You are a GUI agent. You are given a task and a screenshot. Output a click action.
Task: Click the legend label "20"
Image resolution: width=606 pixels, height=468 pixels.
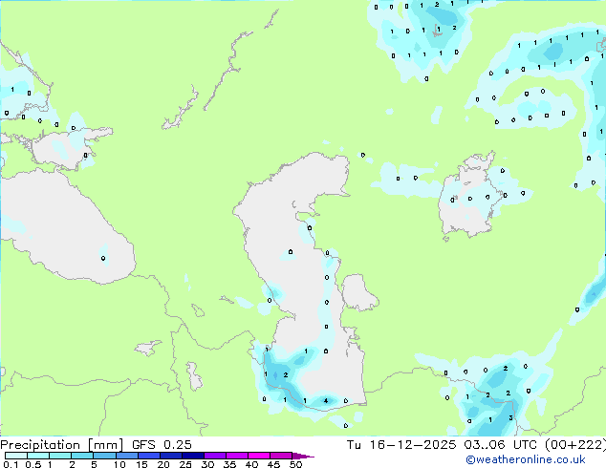tap(163, 464)
